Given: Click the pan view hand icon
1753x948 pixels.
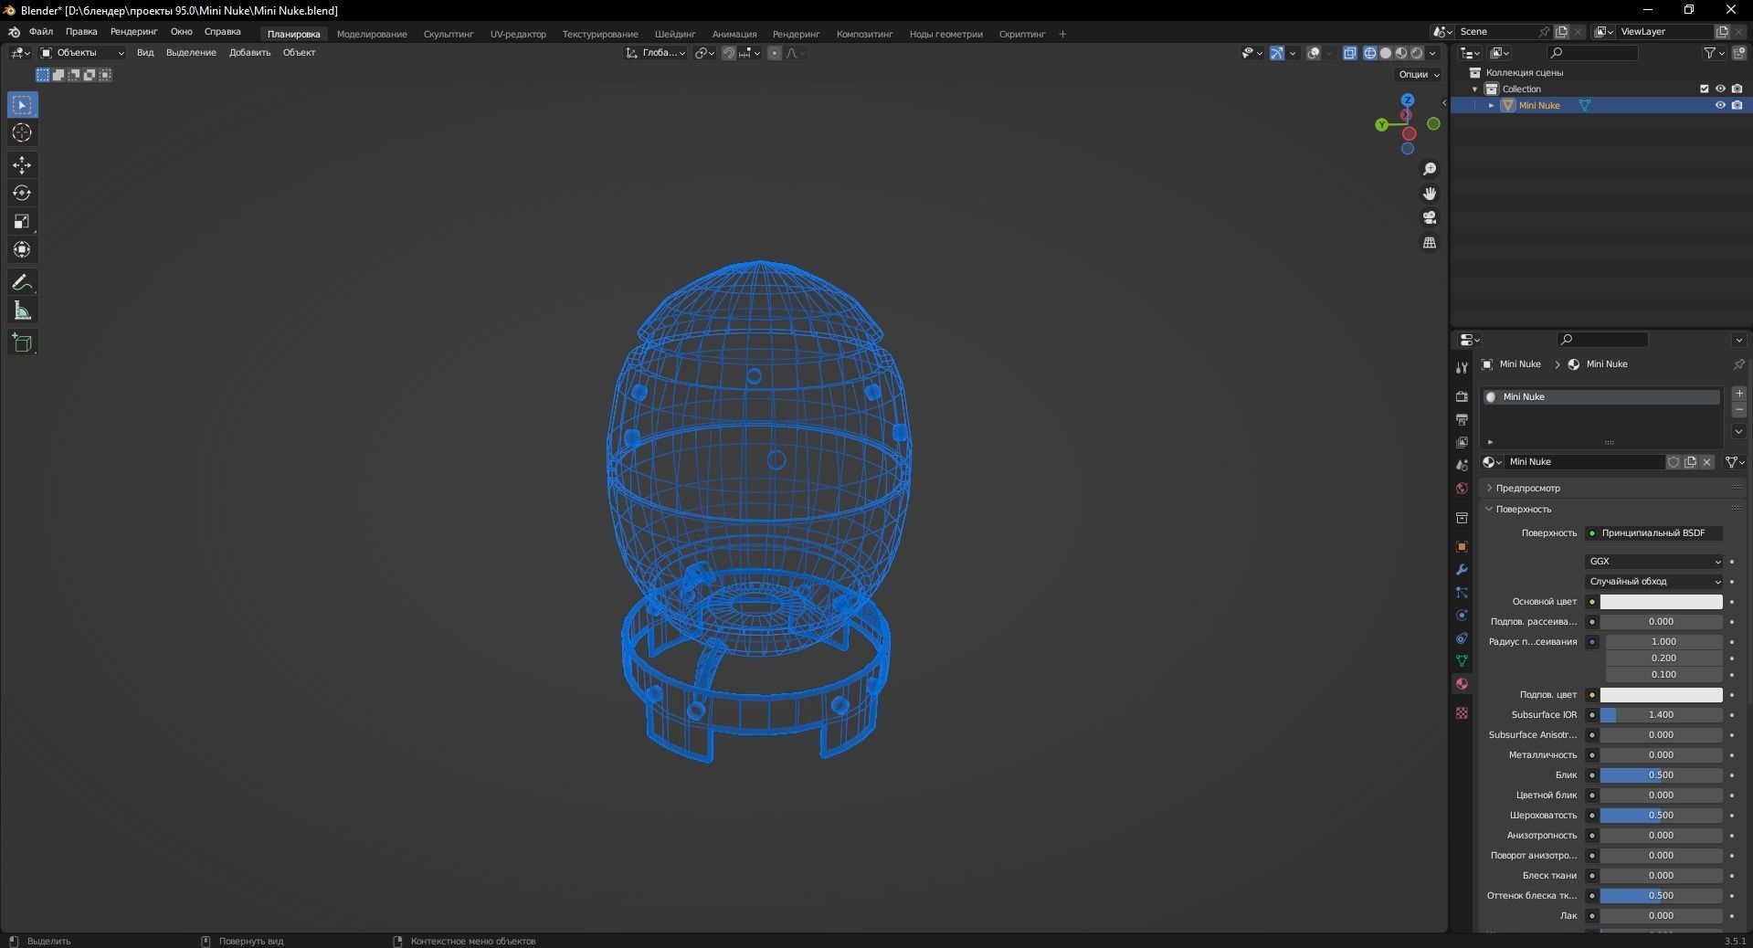Looking at the screenshot, I should (1430, 194).
